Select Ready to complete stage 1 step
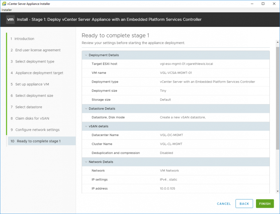This screenshot has width=280, height=214. [42, 141]
